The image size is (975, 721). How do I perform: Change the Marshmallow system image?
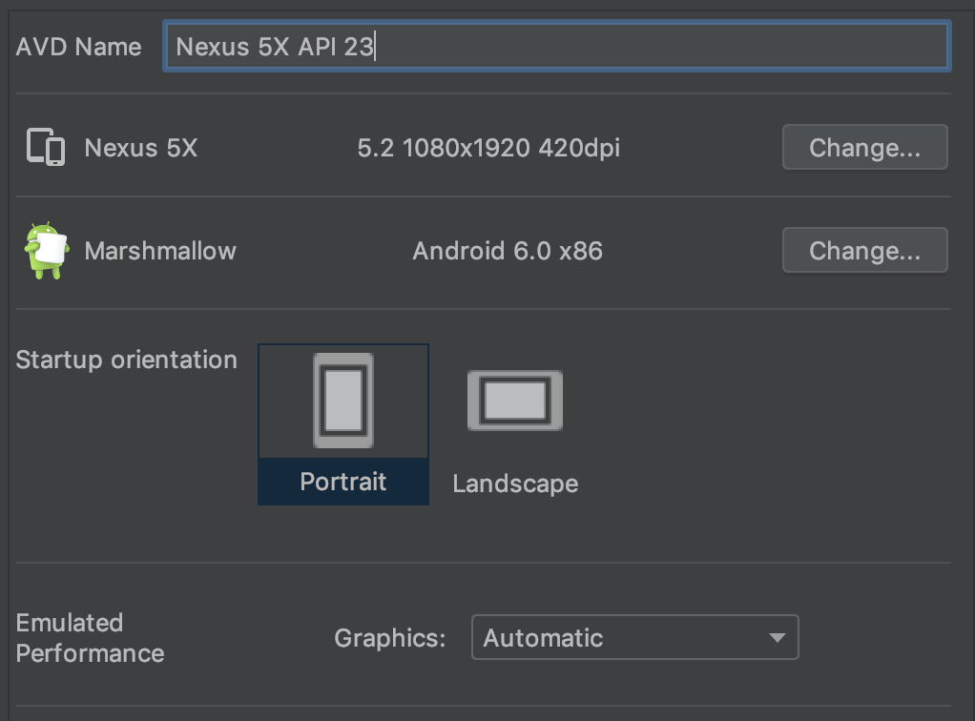864,251
